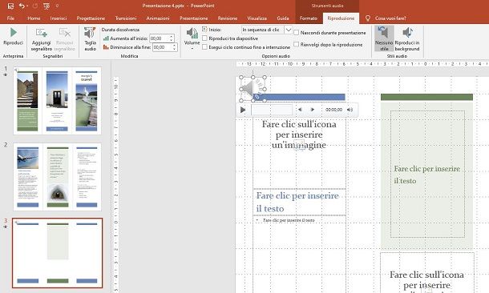The height and width of the screenshot is (293, 489).
Task: Click the Save icon in title bar
Action: (10, 6)
